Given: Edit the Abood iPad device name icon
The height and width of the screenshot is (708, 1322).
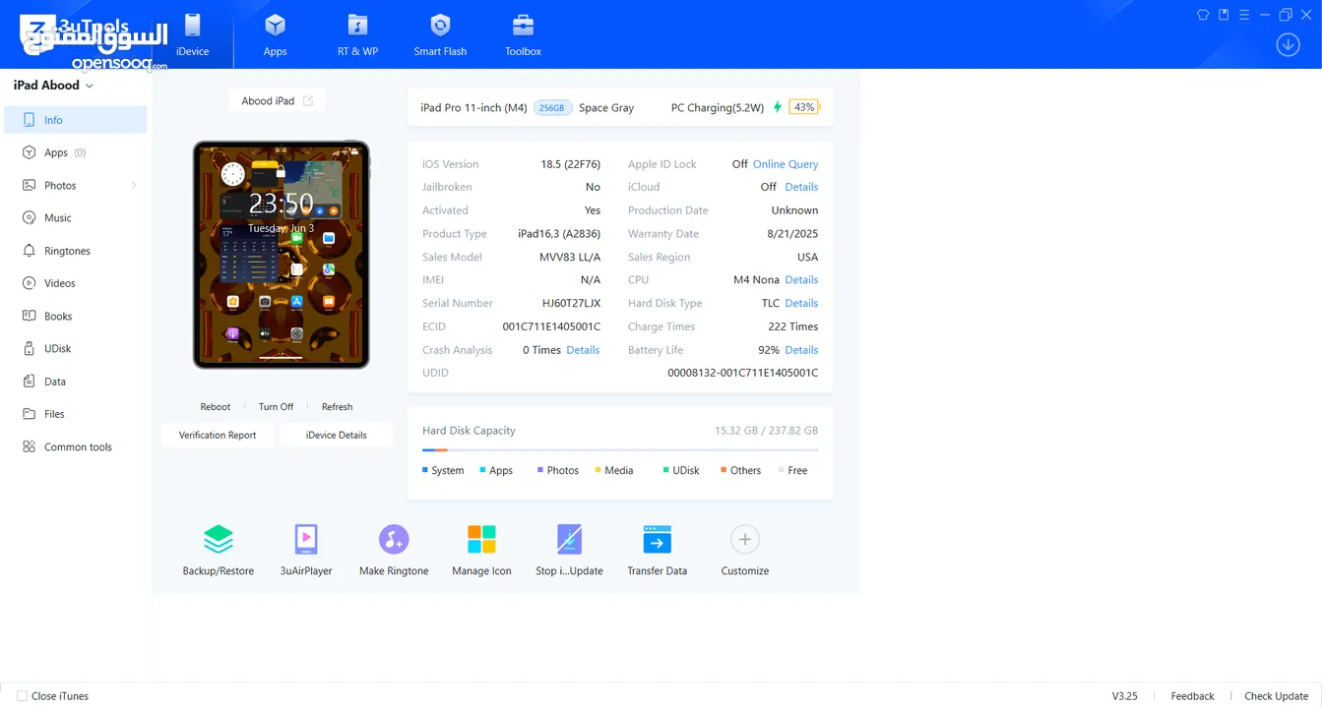Looking at the screenshot, I should [308, 100].
